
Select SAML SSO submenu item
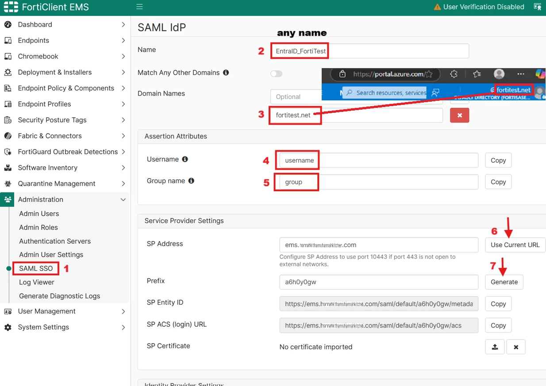click(36, 268)
